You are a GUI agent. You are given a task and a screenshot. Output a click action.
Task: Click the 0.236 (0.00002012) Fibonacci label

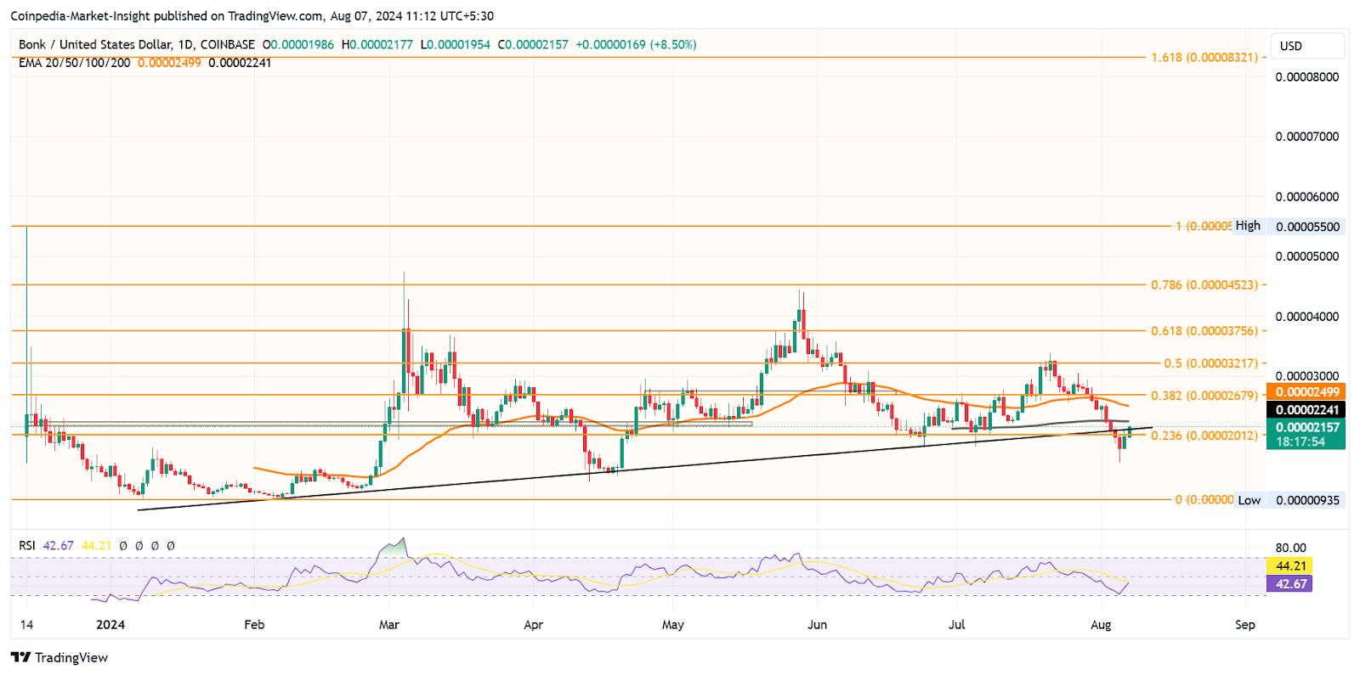click(1204, 435)
